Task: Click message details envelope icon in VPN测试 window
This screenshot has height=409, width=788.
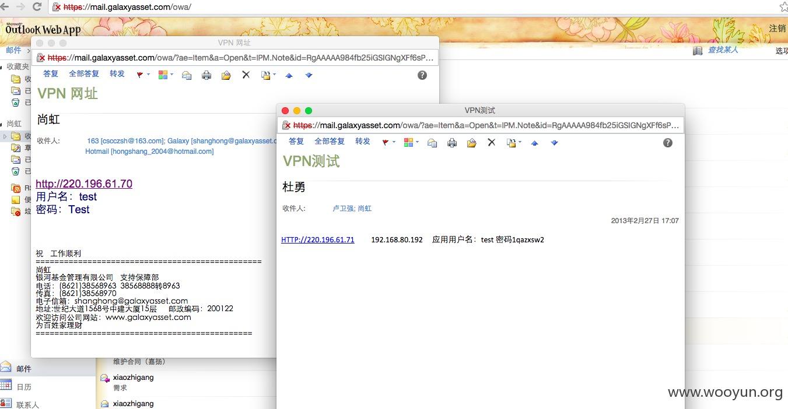Action: [x=432, y=143]
